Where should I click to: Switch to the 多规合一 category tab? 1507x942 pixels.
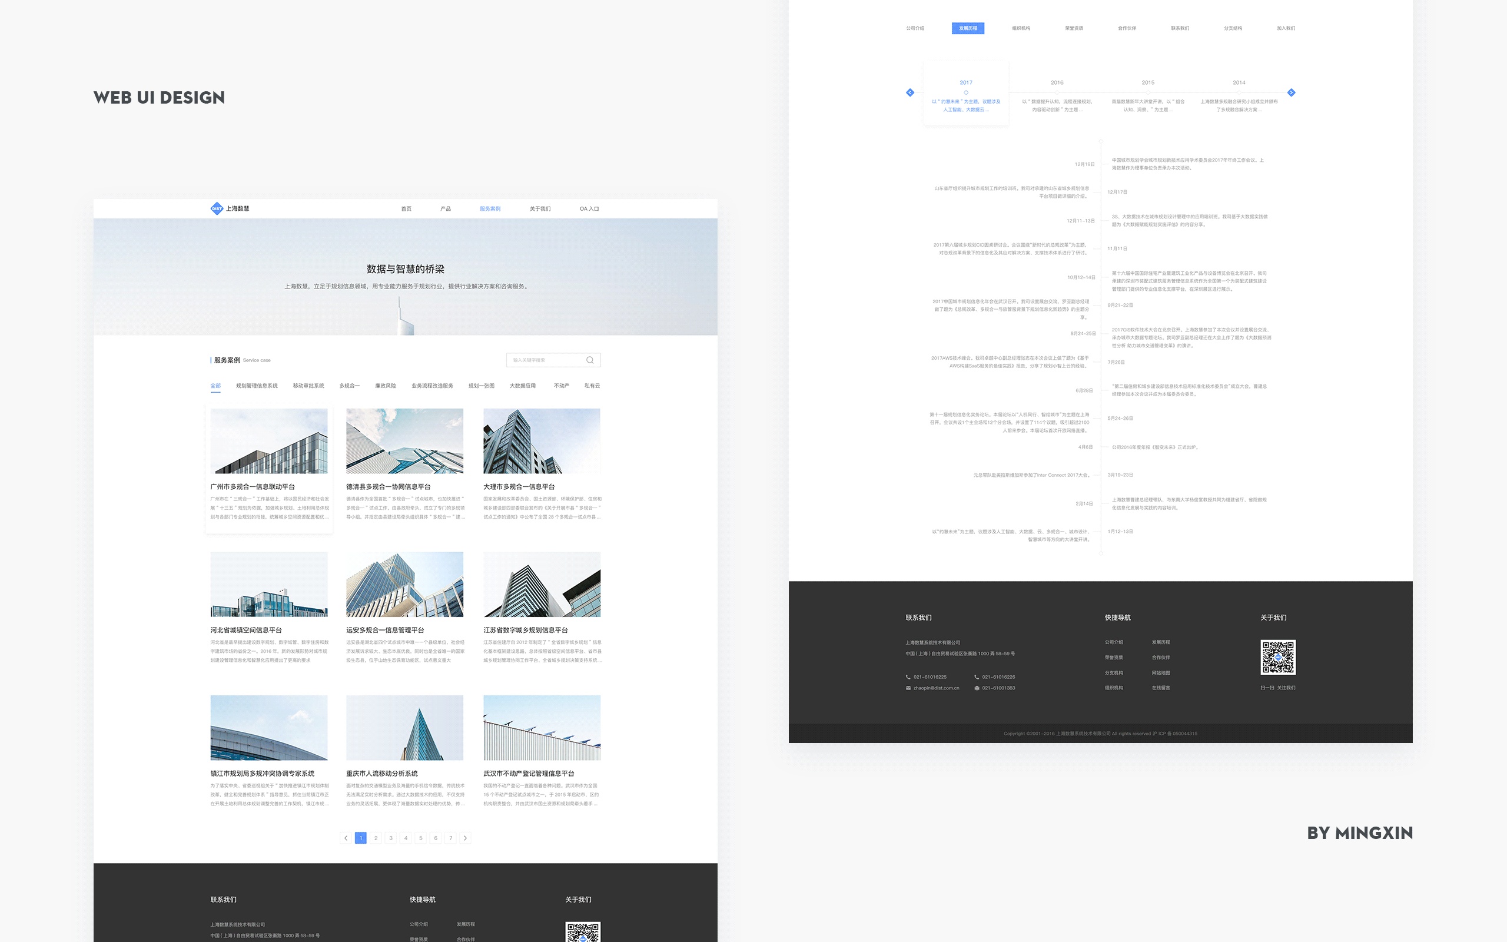tap(349, 386)
